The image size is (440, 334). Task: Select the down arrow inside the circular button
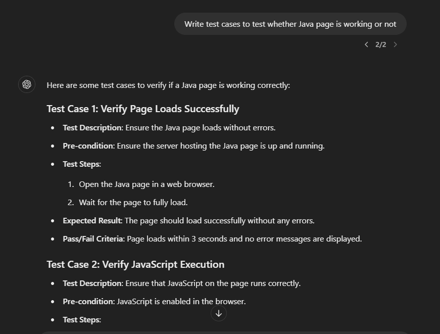[218, 313]
